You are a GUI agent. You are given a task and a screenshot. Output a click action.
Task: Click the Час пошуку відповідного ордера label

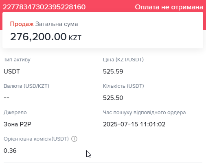pos(144,113)
